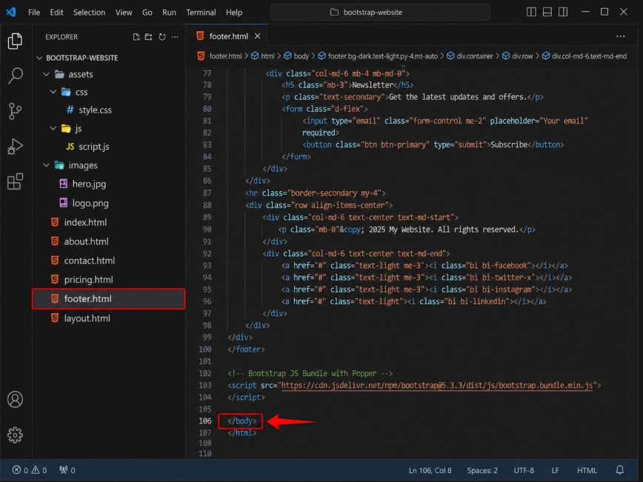Open the Manage settings gear
Image resolution: width=643 pixels, height=482 pixels.
pos(15,435)
